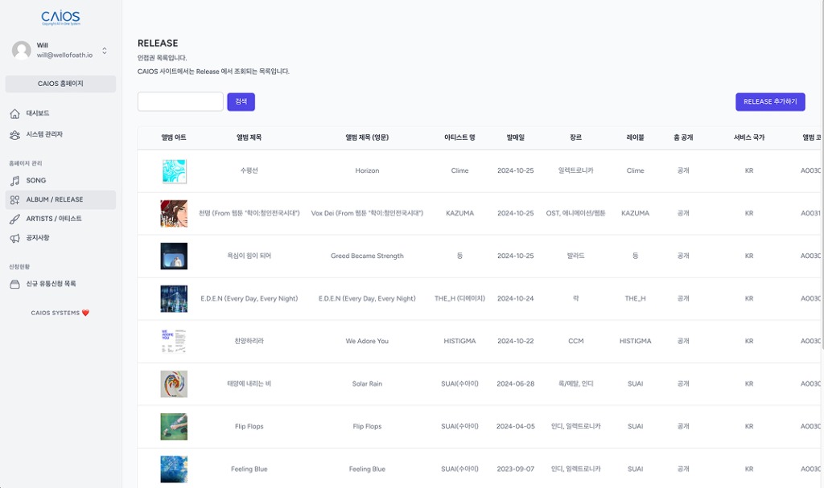Go to the SONG menu item
Viewport: 824px width, 488px height.
coord(36,181)
